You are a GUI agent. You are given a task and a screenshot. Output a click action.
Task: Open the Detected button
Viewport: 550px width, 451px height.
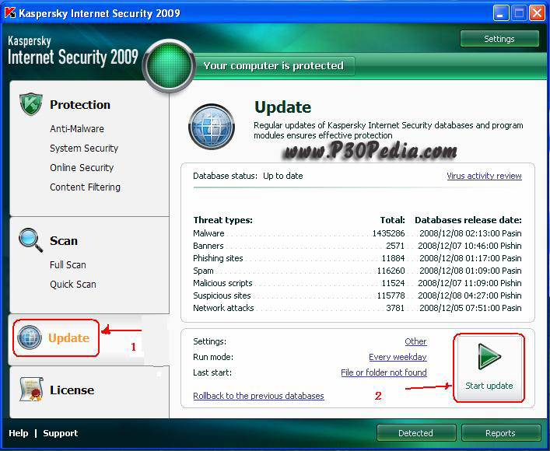coord(416,433)
